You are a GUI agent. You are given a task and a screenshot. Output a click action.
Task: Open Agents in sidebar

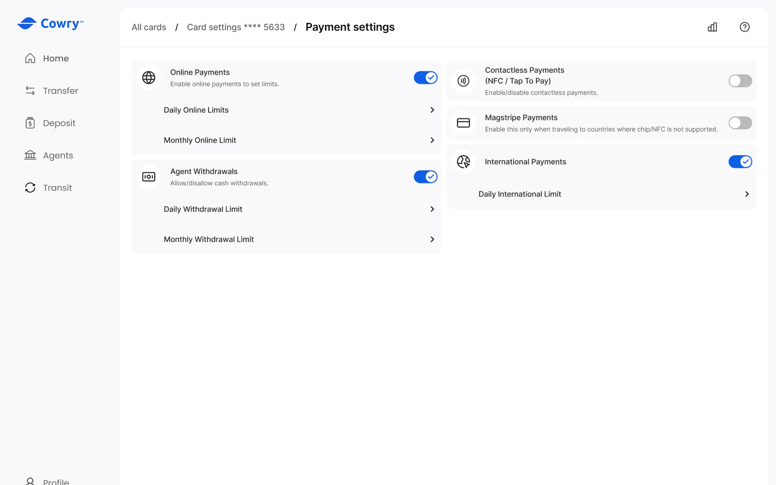pyautogui.click(x=58, y=155)
